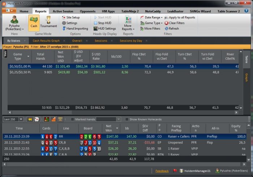Switch to the Sessions report tab
253x177 pixels.
101,41
